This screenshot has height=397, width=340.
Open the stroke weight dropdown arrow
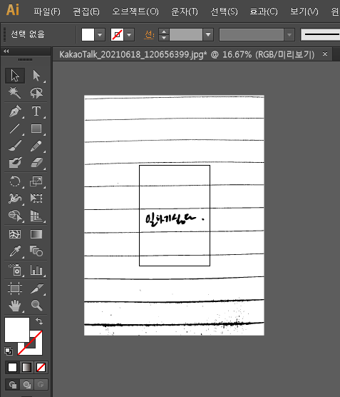[x=208, y=35]
